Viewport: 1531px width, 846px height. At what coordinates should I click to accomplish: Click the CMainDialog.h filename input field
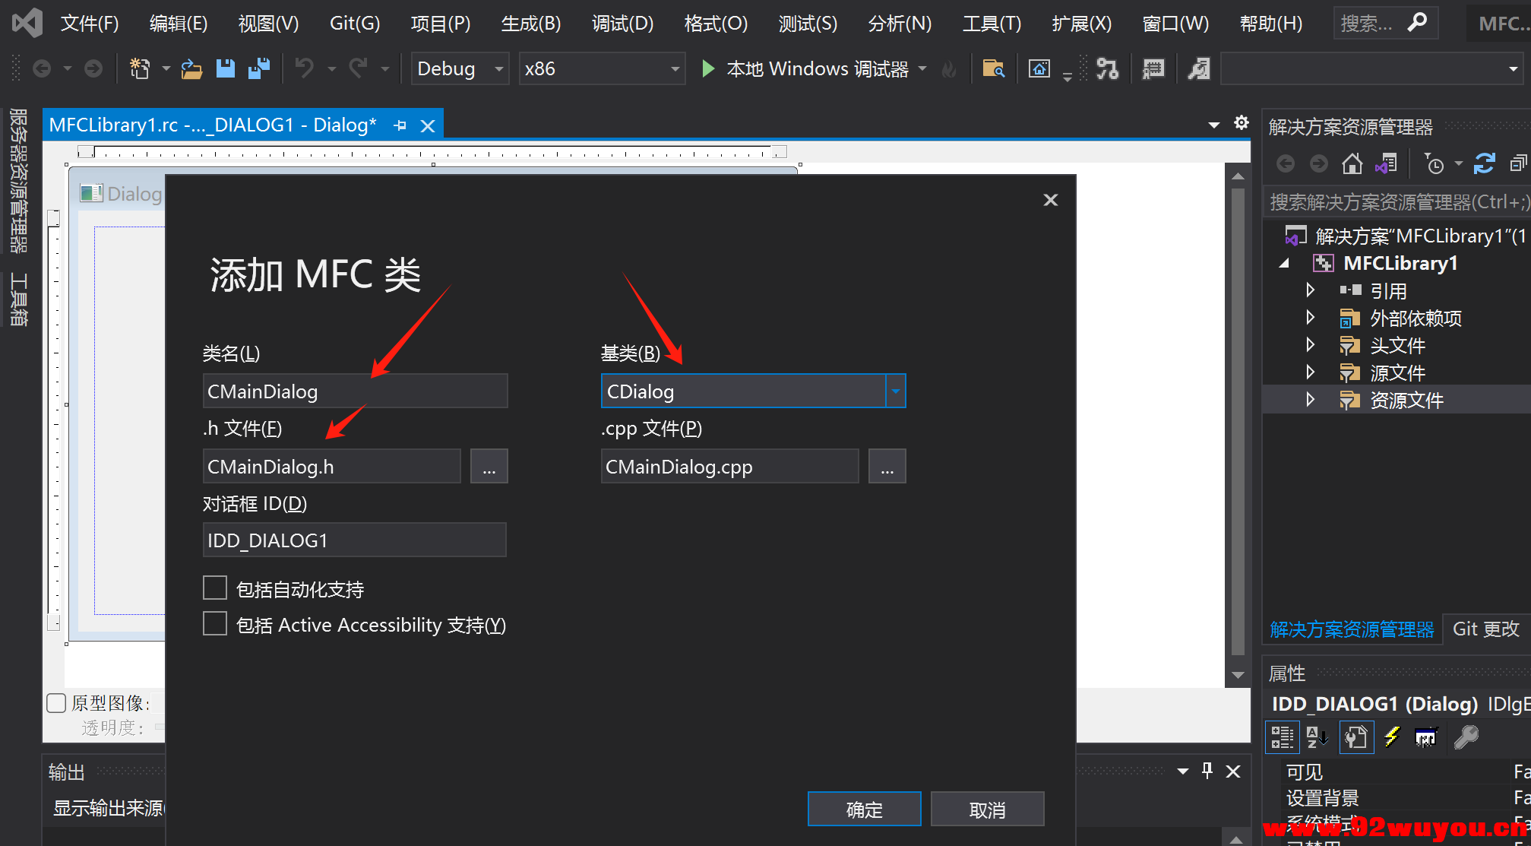(331, 466)
